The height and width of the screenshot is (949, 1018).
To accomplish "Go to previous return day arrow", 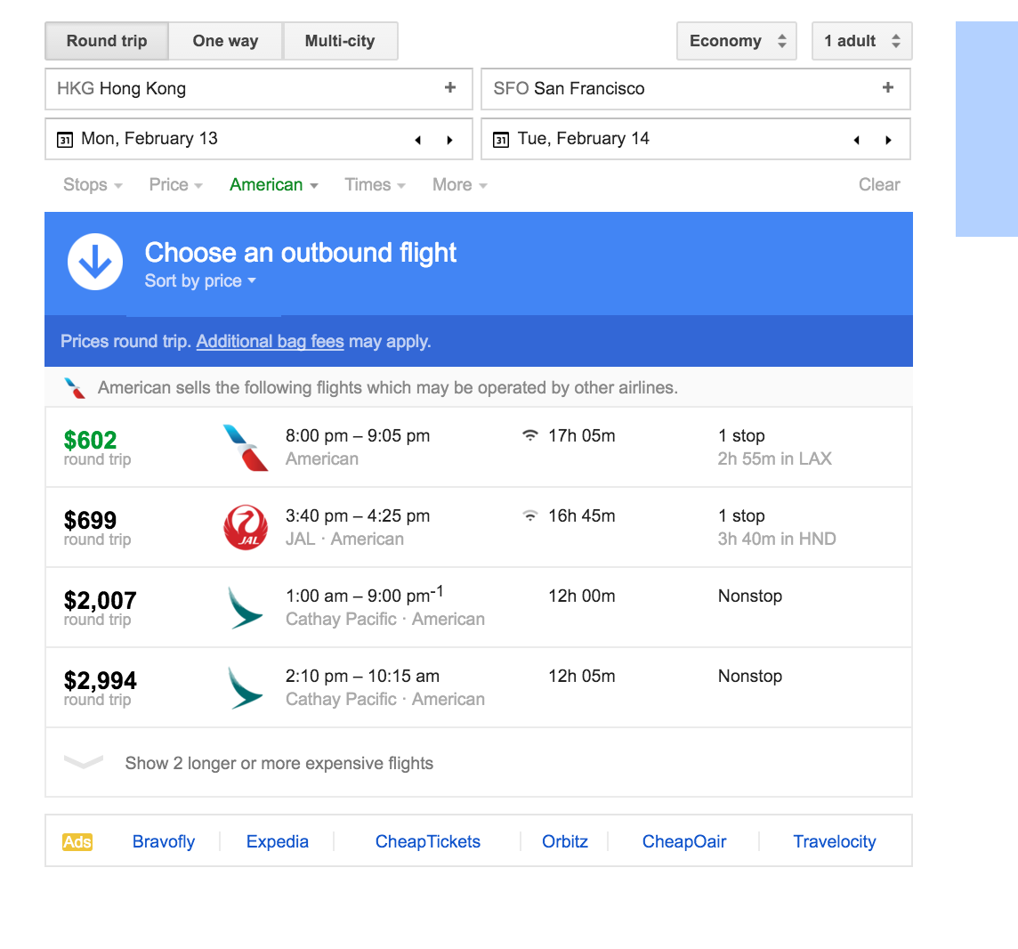I will [x=857, y=140].
